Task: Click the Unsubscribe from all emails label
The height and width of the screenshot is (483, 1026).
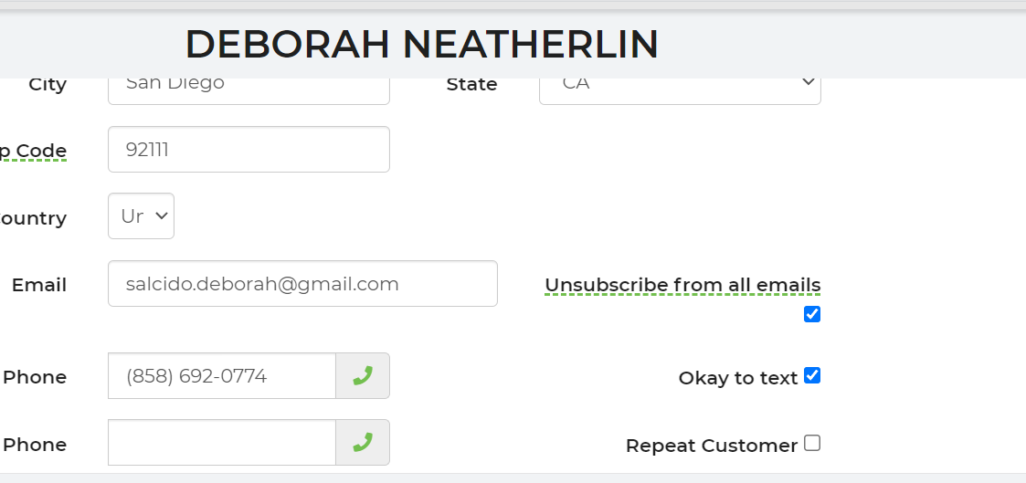Action: click(x=682, y=285)
